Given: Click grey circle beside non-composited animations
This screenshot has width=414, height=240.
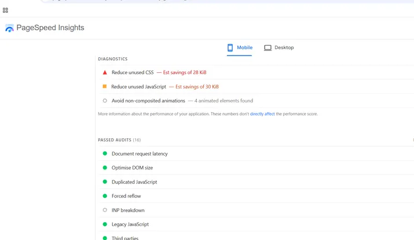Looking at the screenshot, I should pos(105,101).
